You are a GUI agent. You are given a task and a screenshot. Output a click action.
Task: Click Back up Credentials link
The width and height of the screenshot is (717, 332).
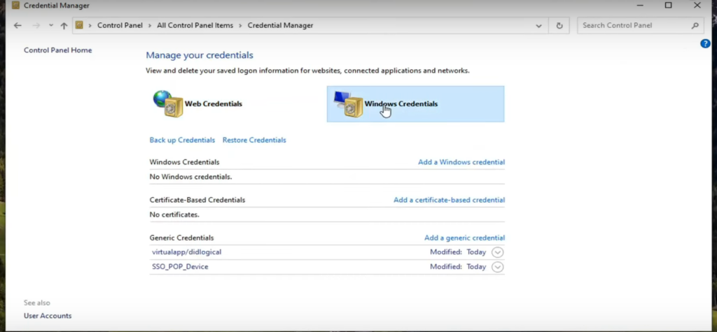[x=182, y=140]
